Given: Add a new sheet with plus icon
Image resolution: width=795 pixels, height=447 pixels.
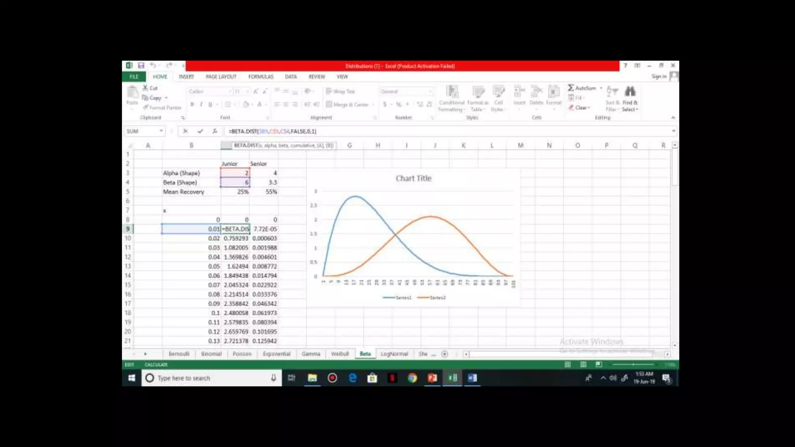Looking at the screenshot, I should click(x=445, y=354).
